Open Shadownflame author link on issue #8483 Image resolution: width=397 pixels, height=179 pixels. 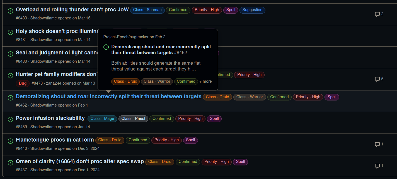point(43,18)
